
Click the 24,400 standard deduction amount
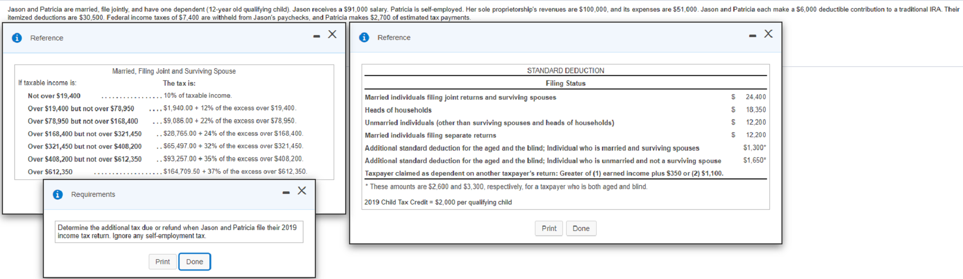pos(755,97)
